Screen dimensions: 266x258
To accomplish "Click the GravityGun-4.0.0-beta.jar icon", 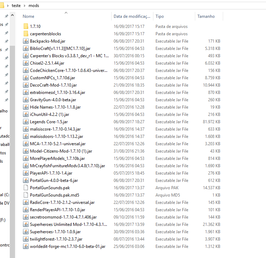I will [x=26, y=100].
